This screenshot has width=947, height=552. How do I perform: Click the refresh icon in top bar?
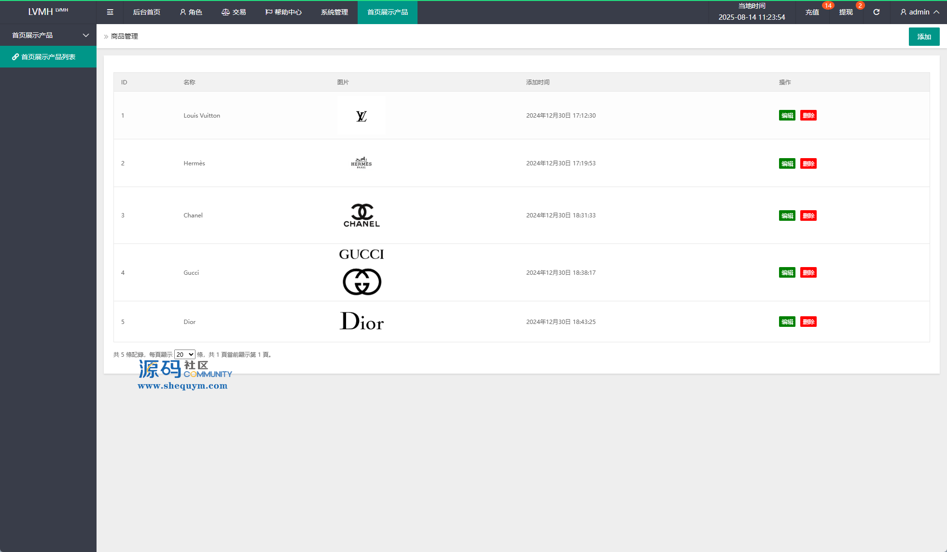point(876,12)
